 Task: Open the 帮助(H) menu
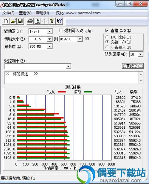pos(42,13)
